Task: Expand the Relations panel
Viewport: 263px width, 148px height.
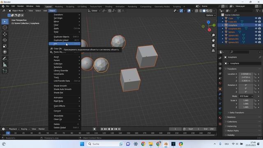Action: tap(231, 117)
